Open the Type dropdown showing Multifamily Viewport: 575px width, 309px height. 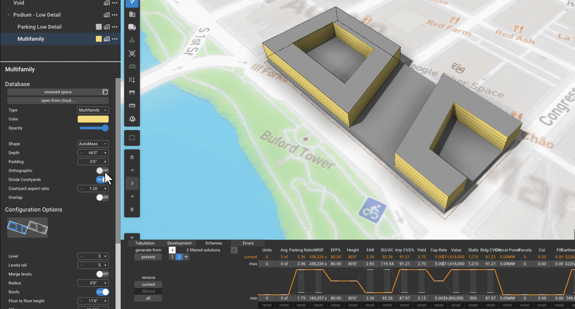(93, 110)
